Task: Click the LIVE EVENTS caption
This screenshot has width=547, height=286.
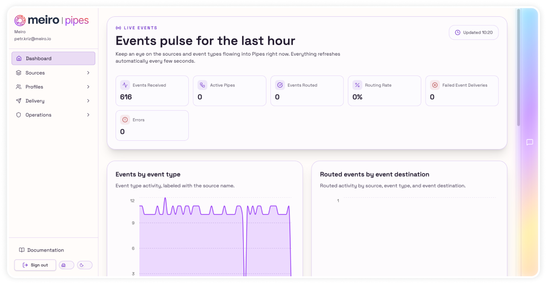Action: coord(140,28)
